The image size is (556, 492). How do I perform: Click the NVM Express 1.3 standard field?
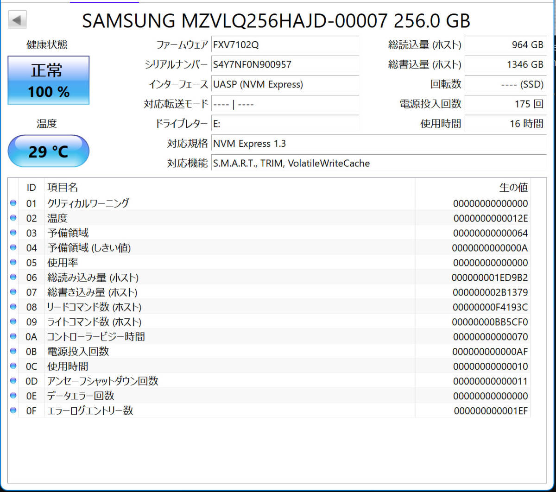tap(379, 144)
